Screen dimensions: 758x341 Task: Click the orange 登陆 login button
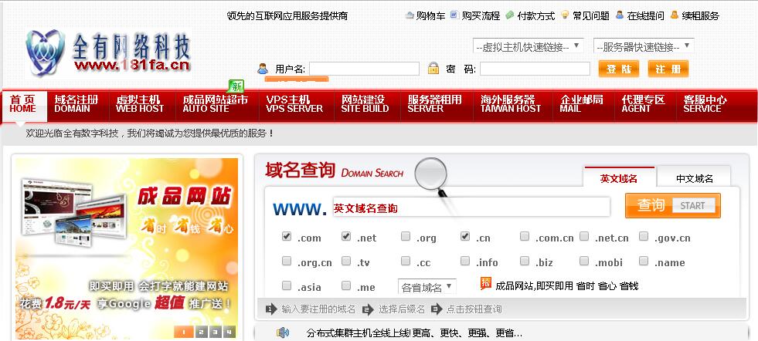pyautogui.click(x=618, y=69)
